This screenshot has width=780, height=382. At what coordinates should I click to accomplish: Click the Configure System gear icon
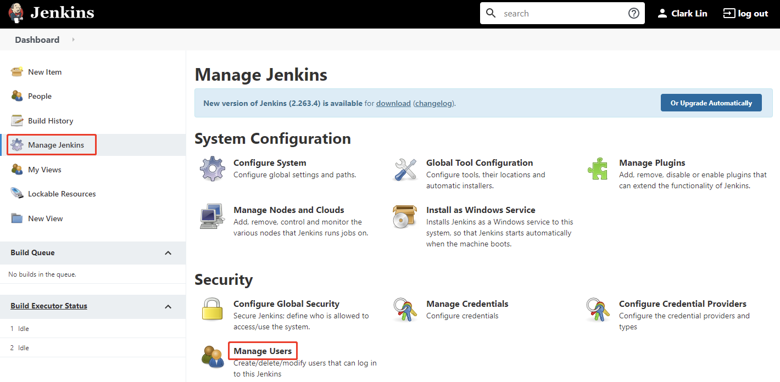[x=213, y=168]
